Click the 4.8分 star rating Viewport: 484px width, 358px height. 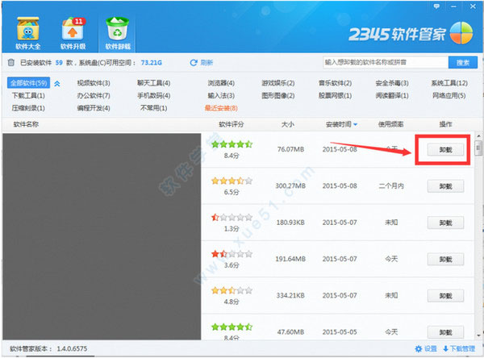(232, 290)
